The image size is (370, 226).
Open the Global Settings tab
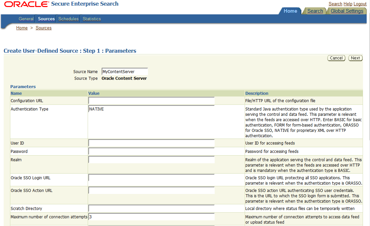[347, 11]
